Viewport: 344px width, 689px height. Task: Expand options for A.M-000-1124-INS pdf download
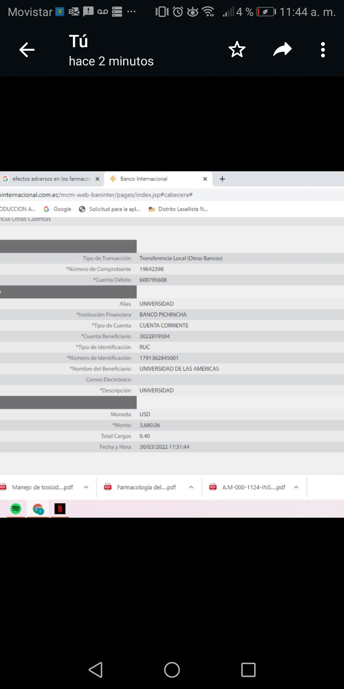(296, 487)
